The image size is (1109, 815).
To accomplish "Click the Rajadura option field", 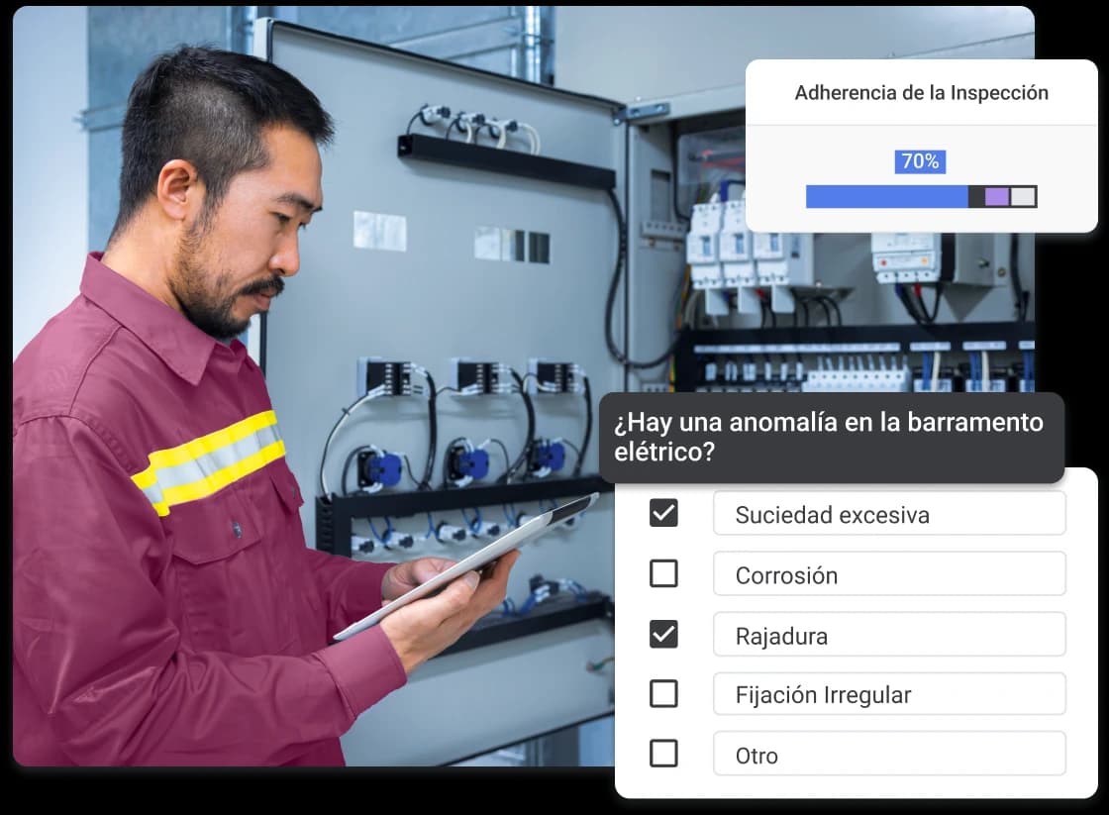I will [x=888, y=635].
